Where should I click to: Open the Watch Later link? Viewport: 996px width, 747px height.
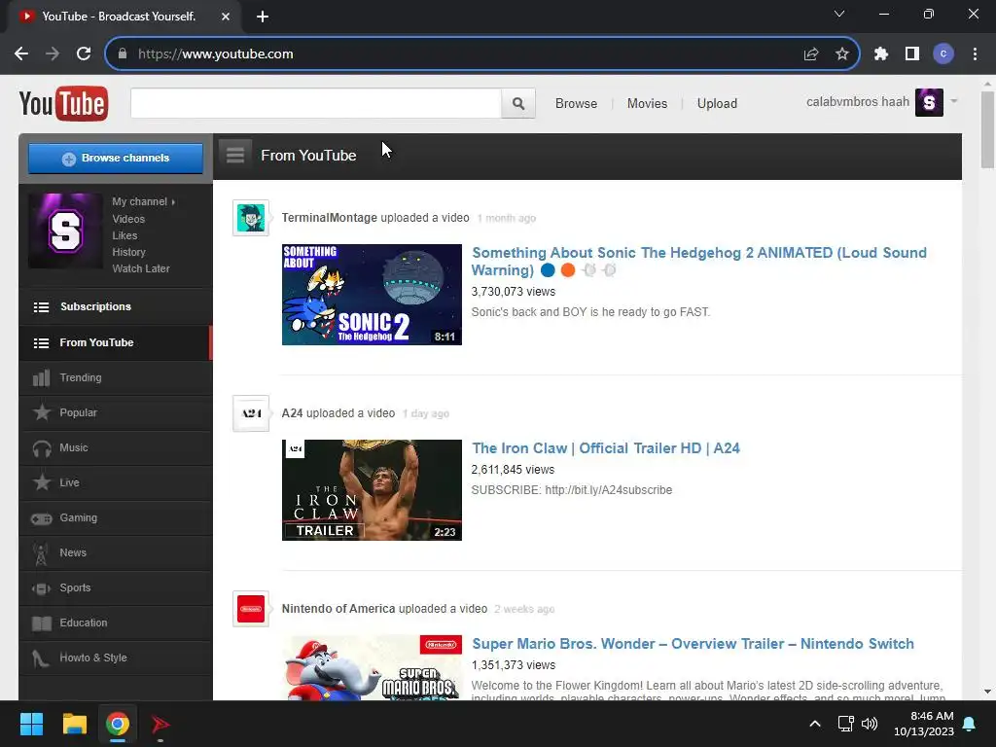click(x=141, y=268)
